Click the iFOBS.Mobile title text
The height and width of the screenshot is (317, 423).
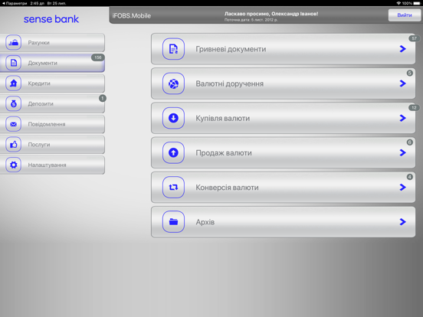131,15
